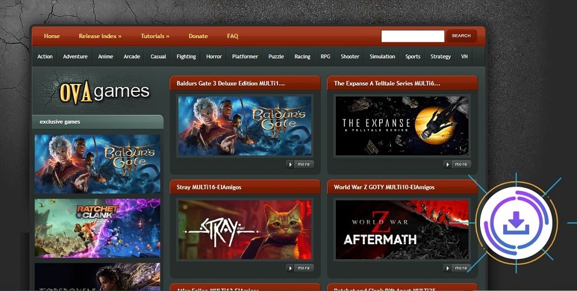Open the FAQ page
577x291 pixels.
(233, 36)
